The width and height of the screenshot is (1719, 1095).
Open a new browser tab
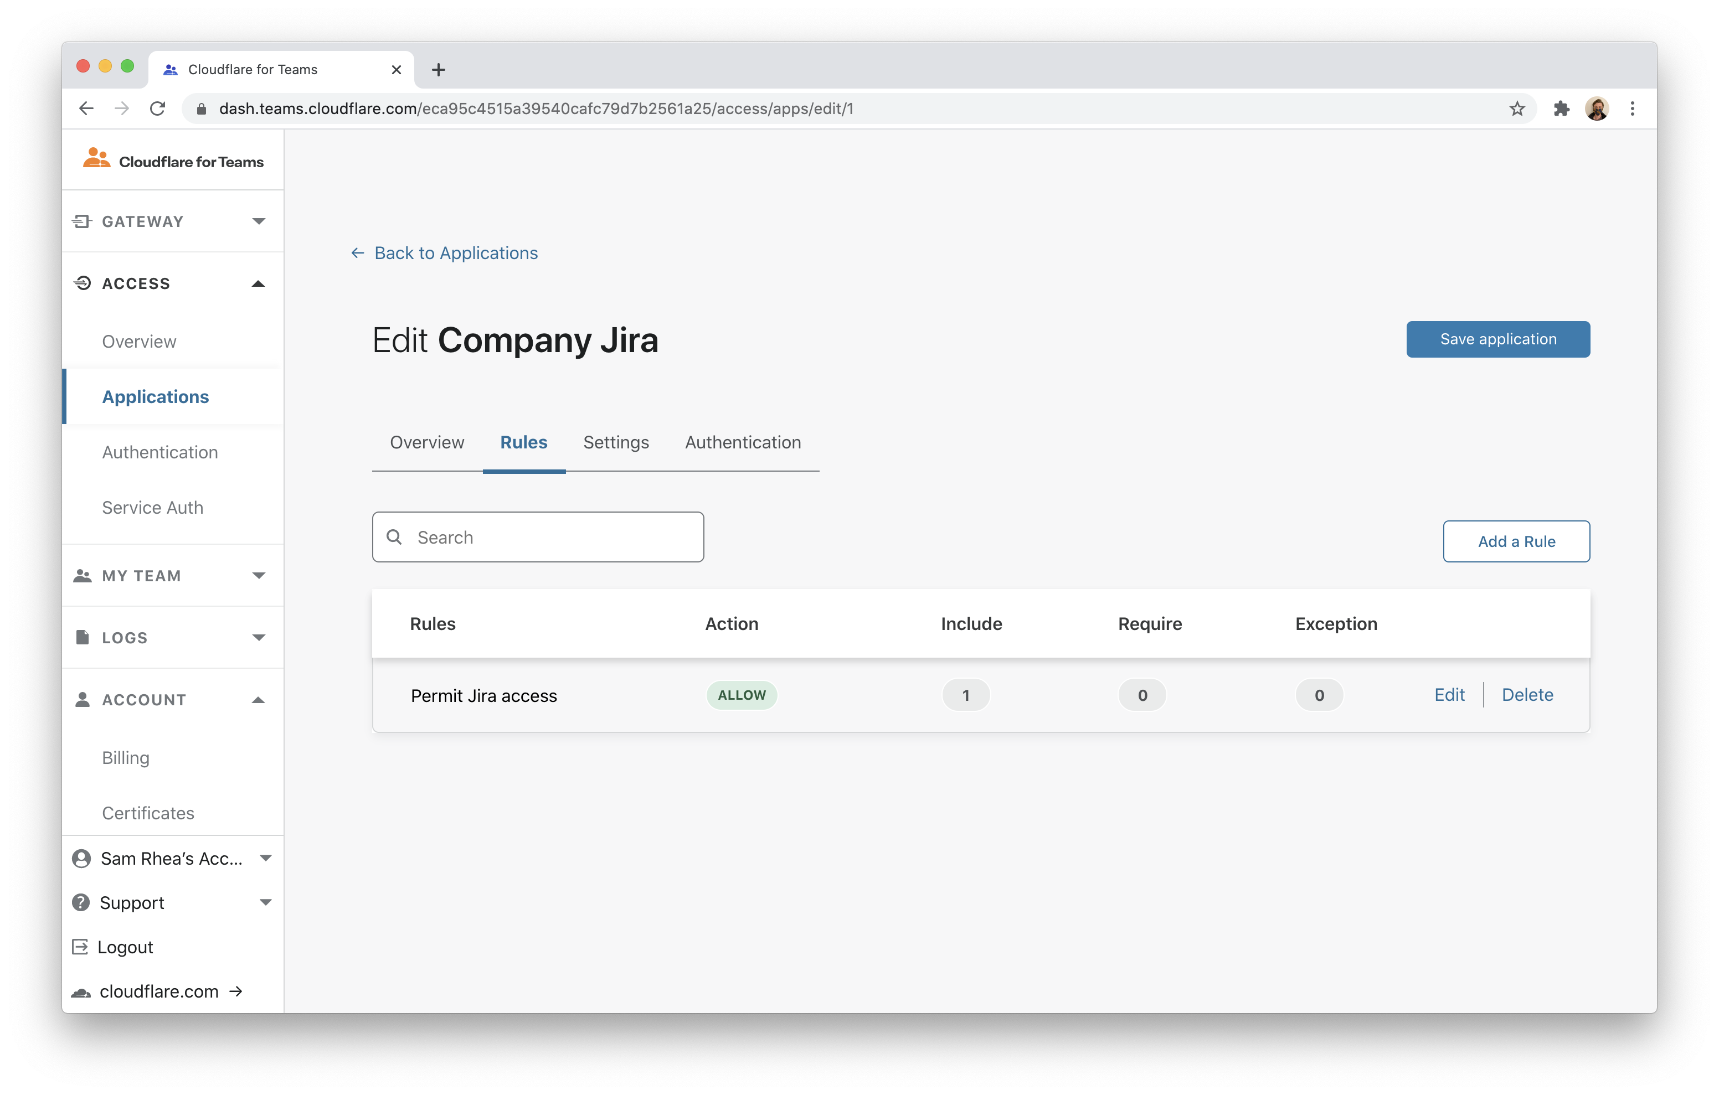[x=438, y=69]
